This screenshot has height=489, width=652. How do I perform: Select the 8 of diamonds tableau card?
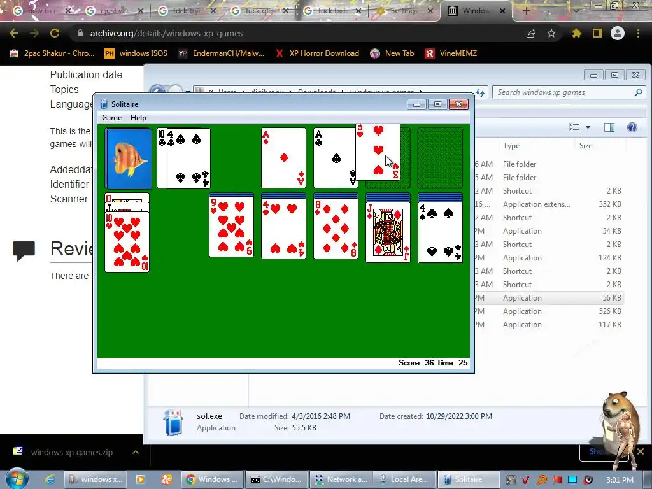336,229
